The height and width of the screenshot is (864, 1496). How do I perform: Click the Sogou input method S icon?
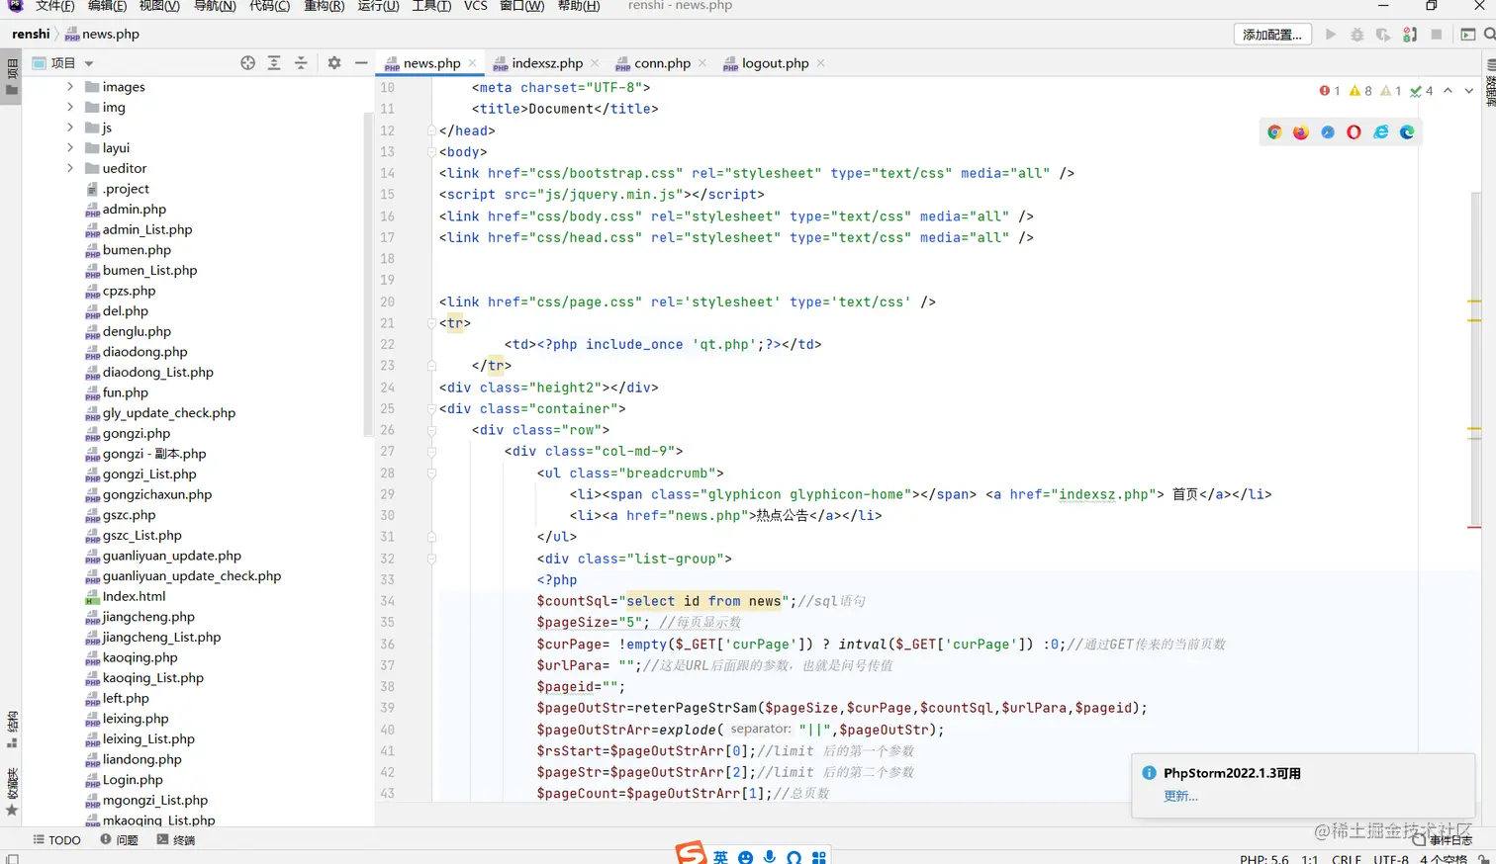tap(691, 853)
